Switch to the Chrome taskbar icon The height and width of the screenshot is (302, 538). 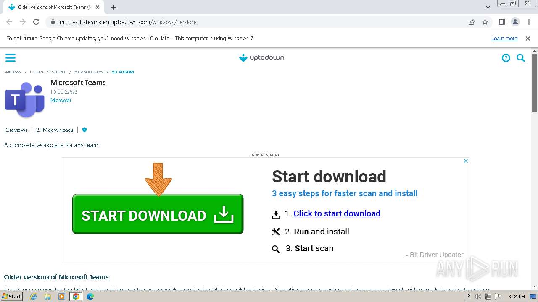76,297
